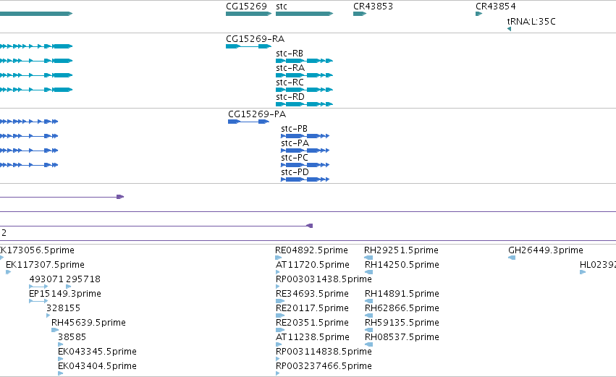The height and width of the screenshot is (377, 616).
Task: Select the stc-RD transcript exon glyph
Action: 305,104
